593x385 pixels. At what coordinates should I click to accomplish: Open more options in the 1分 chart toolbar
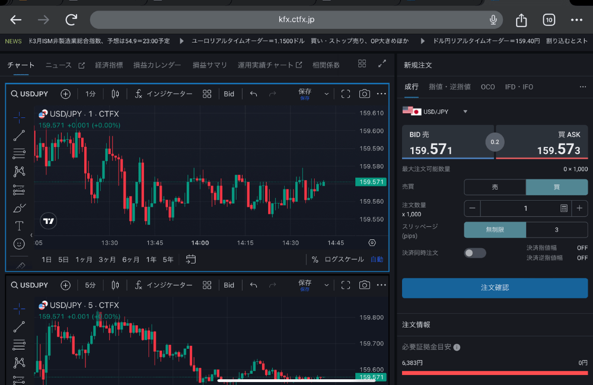(381, 94)
